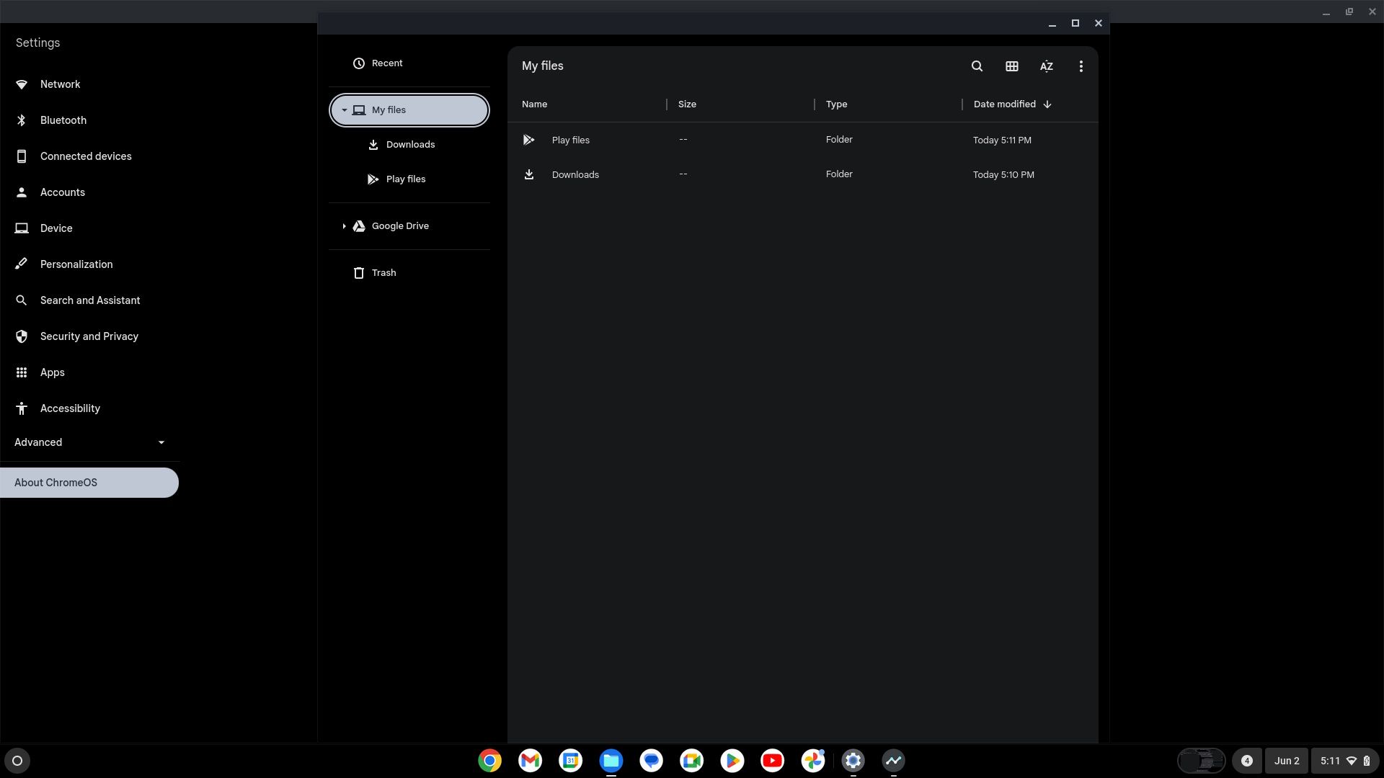This screenshot has width=1384, height=778.
Task: Select My files in Files sidebar
Action: coord(409,110)
